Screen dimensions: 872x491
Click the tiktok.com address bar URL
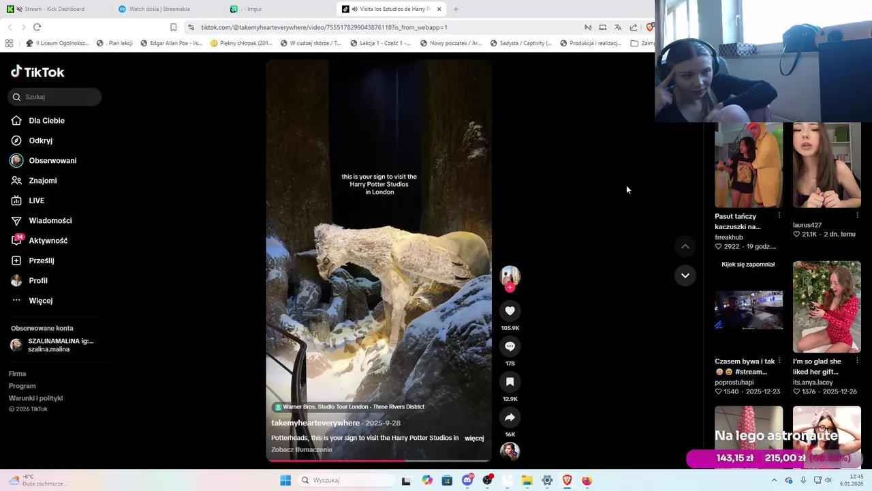[x=324, y=27]
